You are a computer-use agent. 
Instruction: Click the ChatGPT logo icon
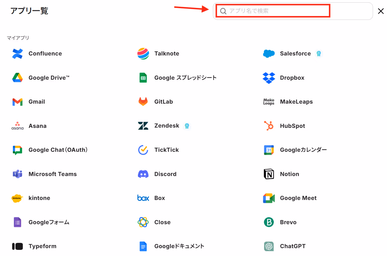(269, 246)
